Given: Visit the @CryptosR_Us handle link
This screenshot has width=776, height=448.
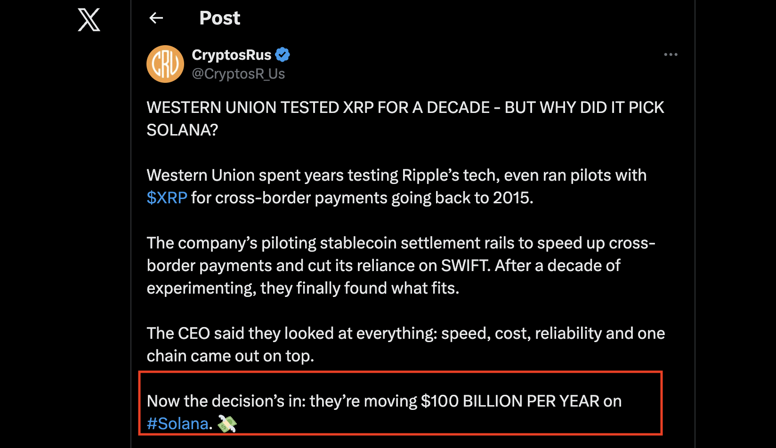Looking at the screenshot, I should click(238, 74).
